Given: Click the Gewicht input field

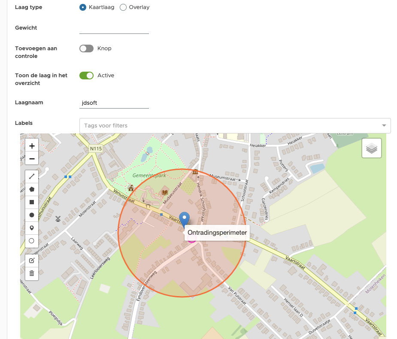Looking at the screenshot, I should 114,28.
